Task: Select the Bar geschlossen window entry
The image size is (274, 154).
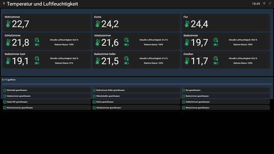Action: tap(226, 90)
